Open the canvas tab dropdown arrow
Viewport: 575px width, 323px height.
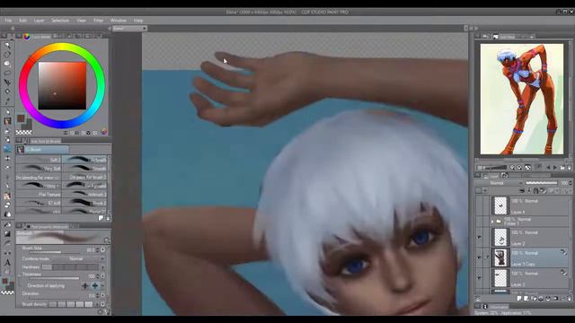[145, 28]
